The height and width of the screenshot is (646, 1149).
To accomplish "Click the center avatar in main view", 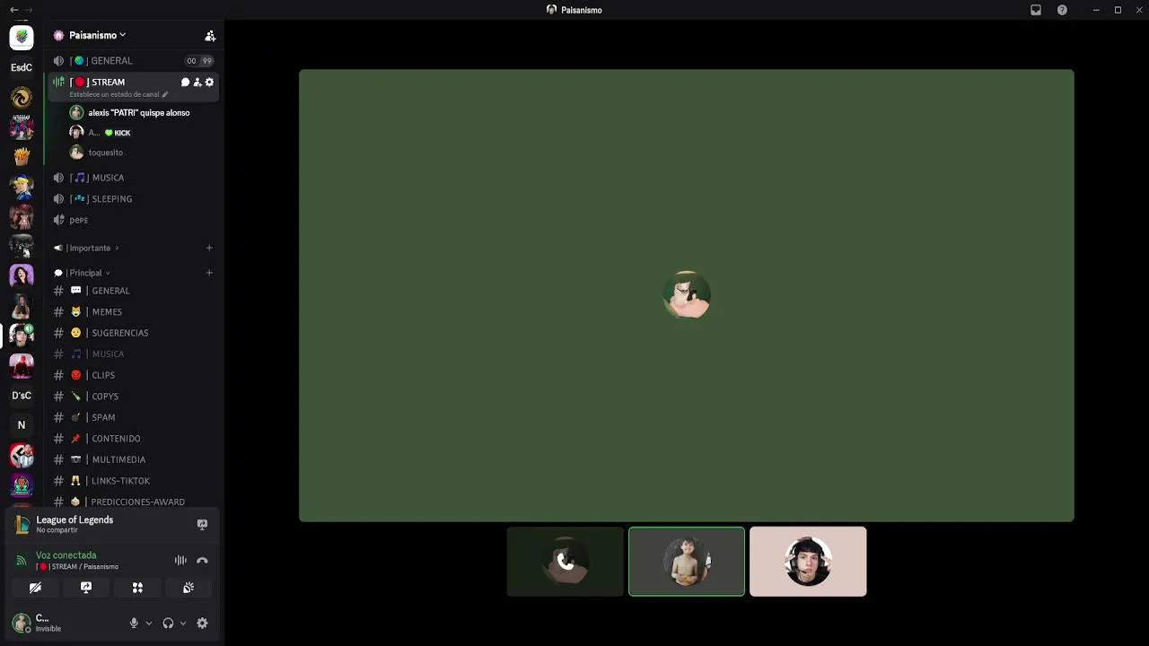I will coord(687,295).
